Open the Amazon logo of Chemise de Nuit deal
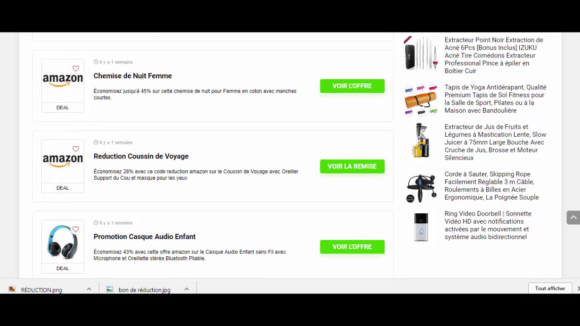Viewport: 580px width, 326px height. click(x=63, y=81)
